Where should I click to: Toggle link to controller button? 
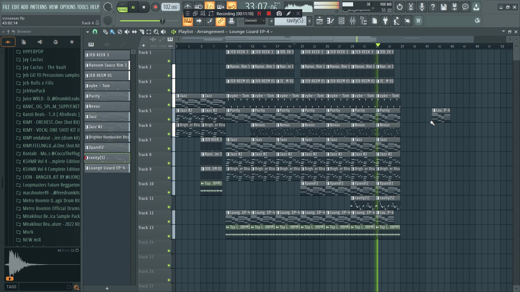(x=220, y=21)
